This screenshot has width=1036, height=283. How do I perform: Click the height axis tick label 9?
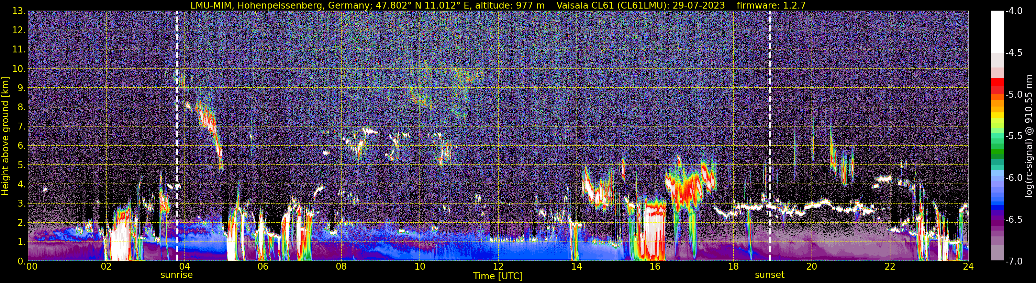point(21,88)
